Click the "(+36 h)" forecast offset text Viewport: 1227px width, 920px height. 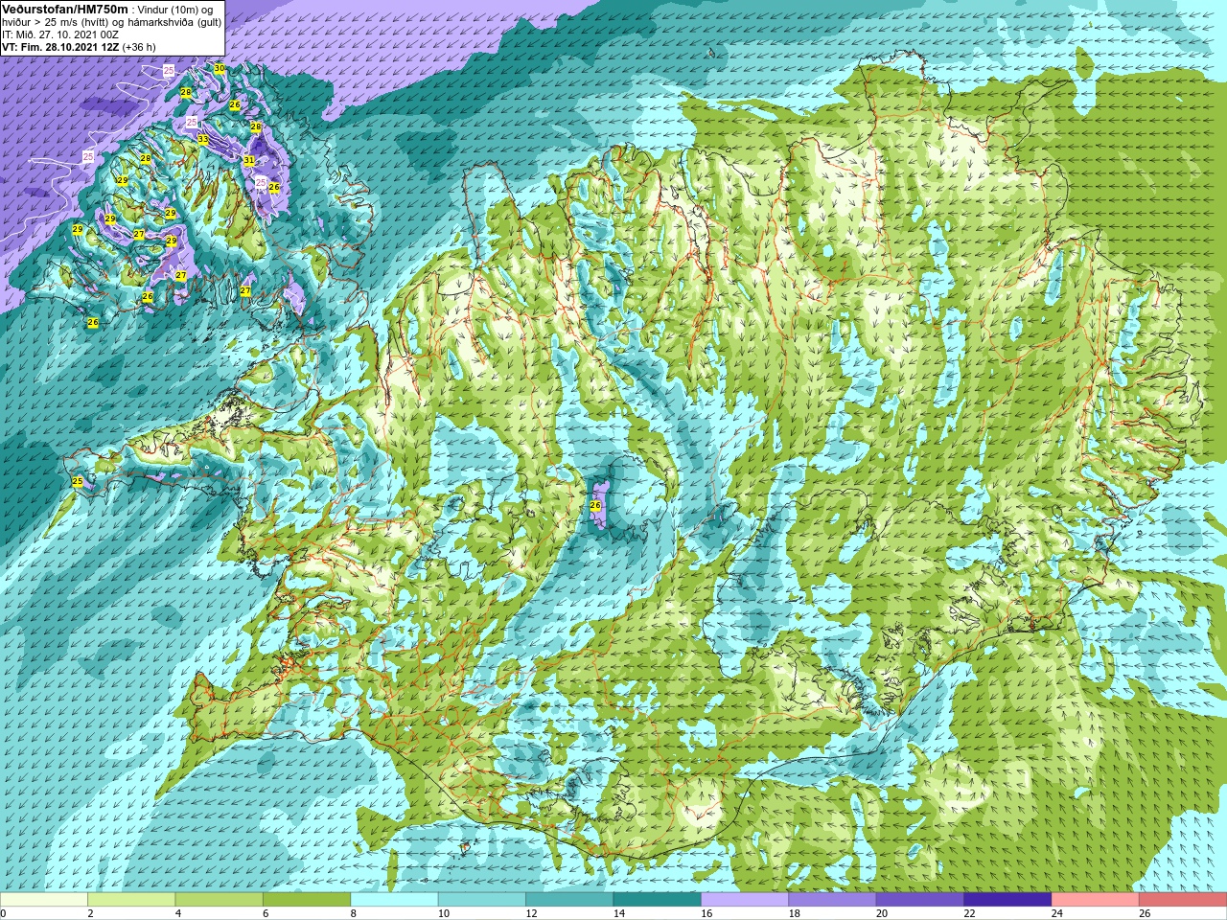tap(139, 47)
